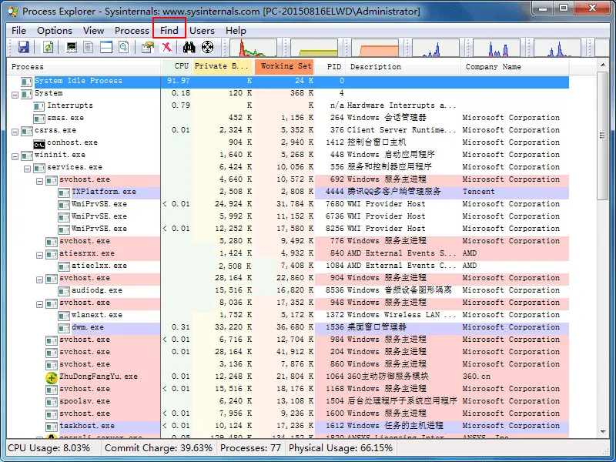Sort by the CPU column header
The image size is (616, 462).
177,66
